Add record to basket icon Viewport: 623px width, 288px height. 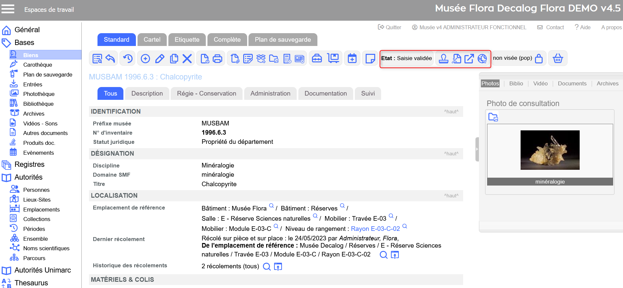pyautogui.click(x=558, y=58)
